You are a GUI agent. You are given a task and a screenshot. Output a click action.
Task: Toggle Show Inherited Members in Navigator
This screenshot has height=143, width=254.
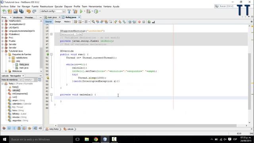tap(4, 128)
